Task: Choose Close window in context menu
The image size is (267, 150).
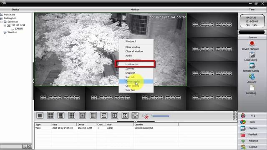Action: pos(136,47)
